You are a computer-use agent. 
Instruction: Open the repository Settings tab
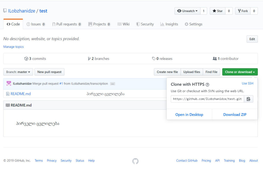193,24
